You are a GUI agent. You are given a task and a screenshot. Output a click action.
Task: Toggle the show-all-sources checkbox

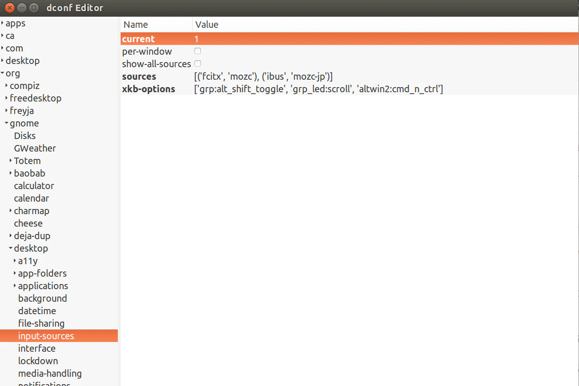tap(198, 63)
